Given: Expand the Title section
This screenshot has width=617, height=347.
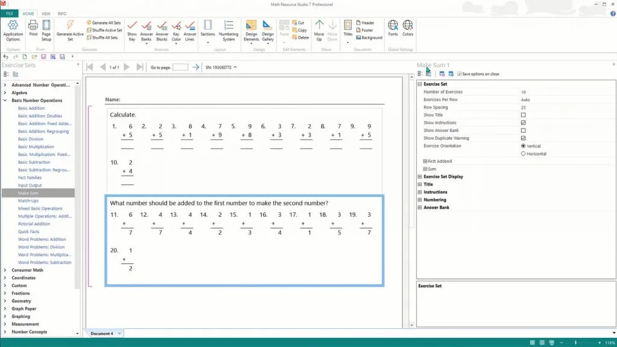Looking at the screenshot, I should pos(420,184).
